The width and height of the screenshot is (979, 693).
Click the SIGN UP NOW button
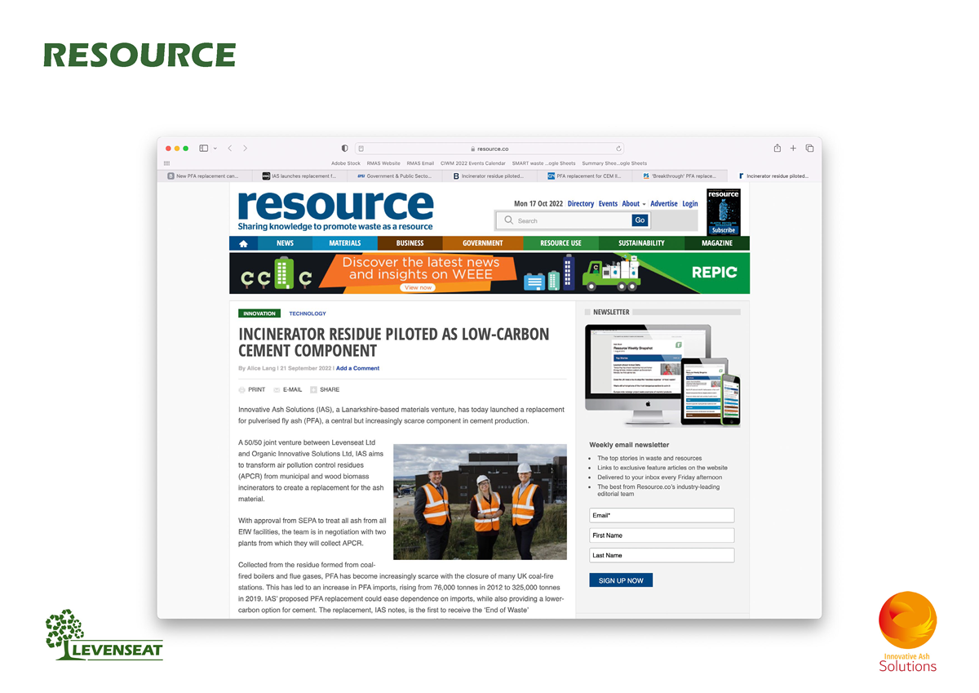621,580
